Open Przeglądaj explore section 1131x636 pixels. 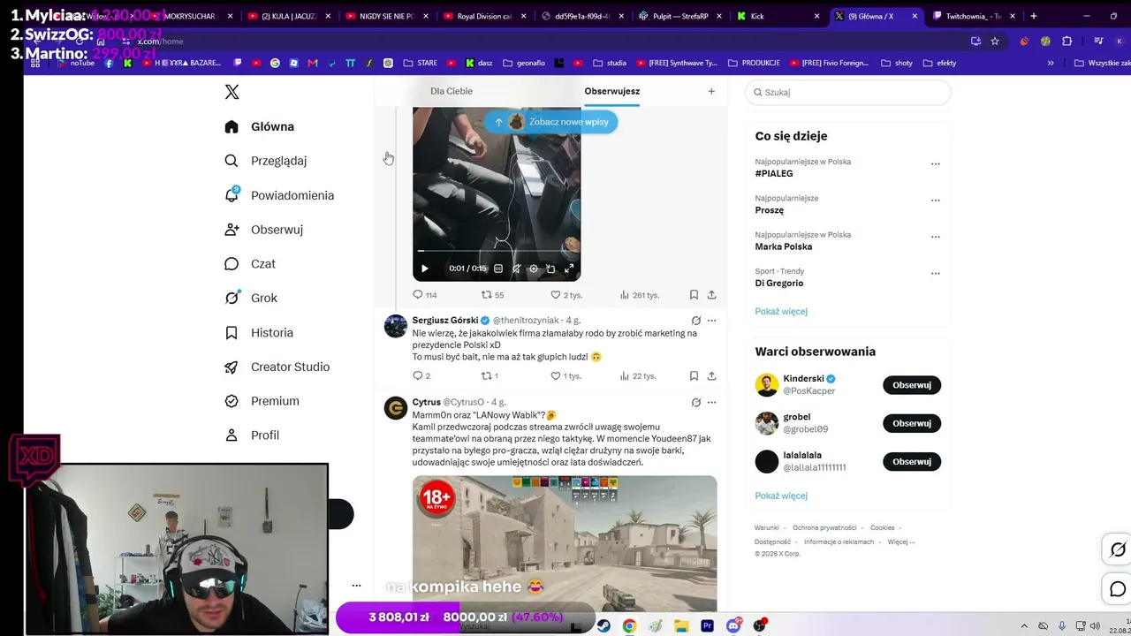[265, 161]
